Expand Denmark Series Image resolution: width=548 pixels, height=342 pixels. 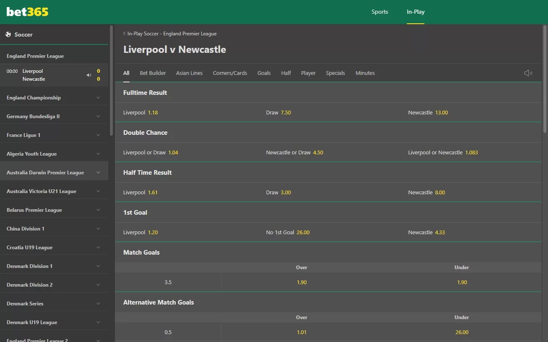(x=54, y=304)
